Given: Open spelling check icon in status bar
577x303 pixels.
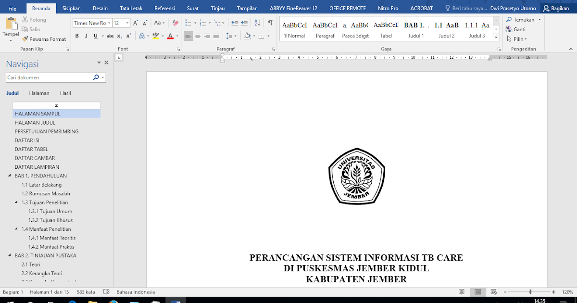Looking at the screenshot, I should coord(106,292).
